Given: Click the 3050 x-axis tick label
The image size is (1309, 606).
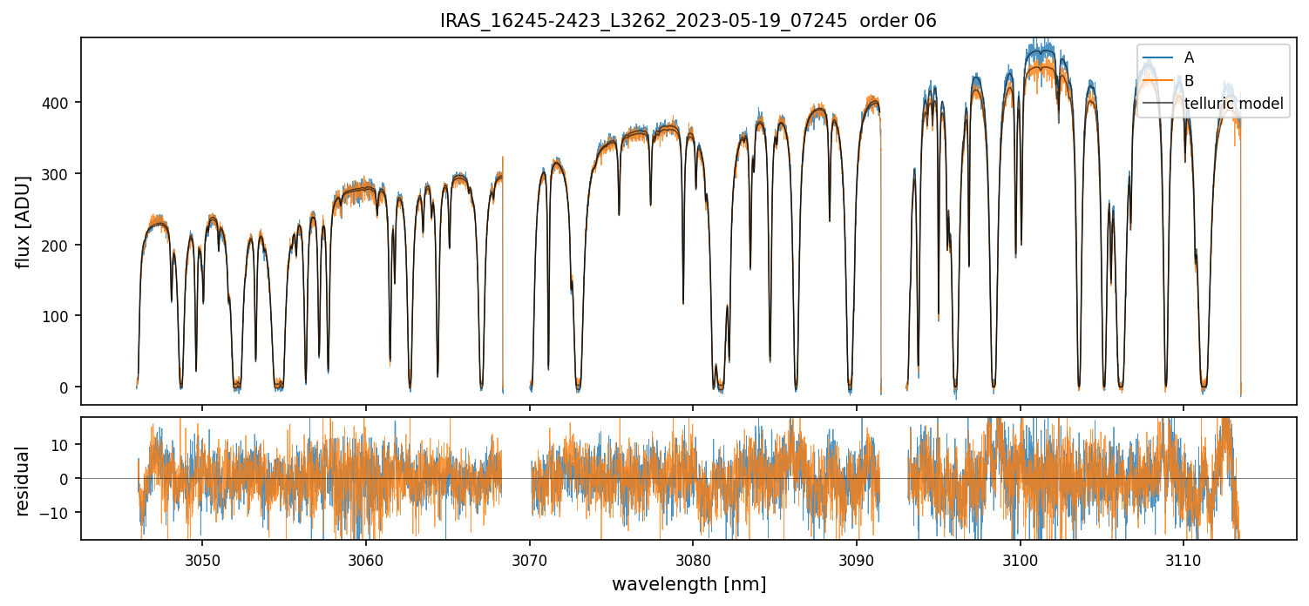Looking at the screenshot, I should [x=202, y=558].
